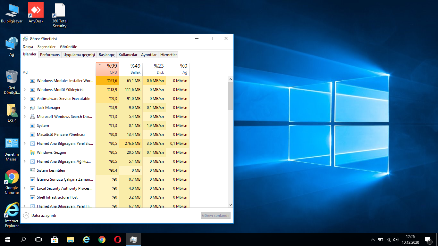Open the Wi-Fi network tray icon
438x246 pixels.
click(x=389, y=239)
